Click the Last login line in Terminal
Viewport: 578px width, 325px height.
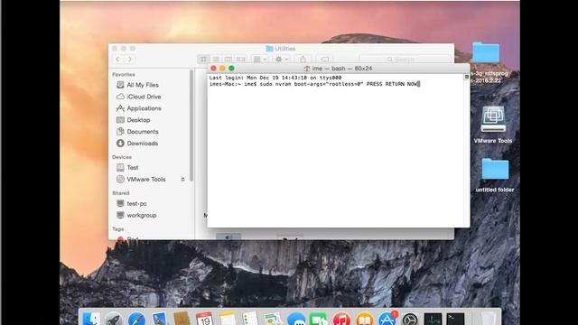[x=275, y=78]
